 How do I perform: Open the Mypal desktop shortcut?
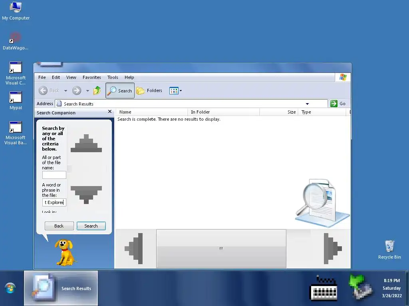tap(16, 101)
